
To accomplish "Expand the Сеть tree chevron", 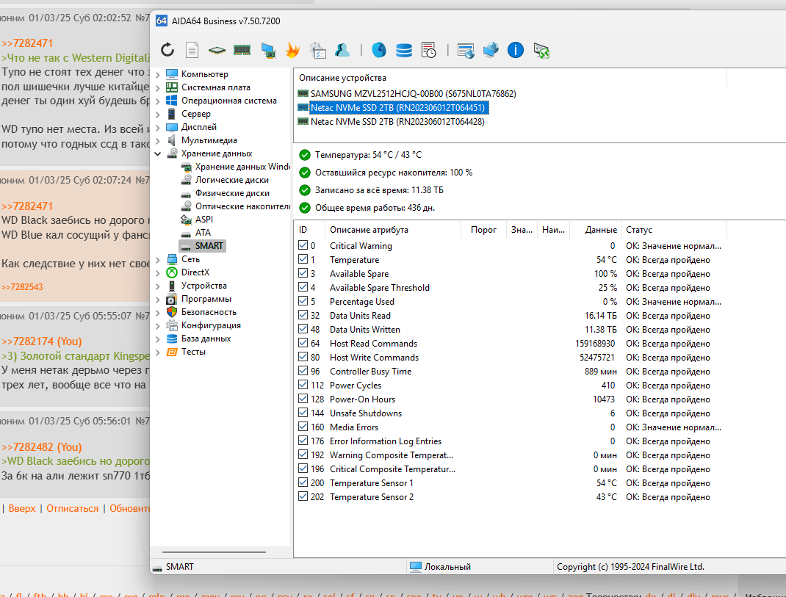I will (158, 260).
